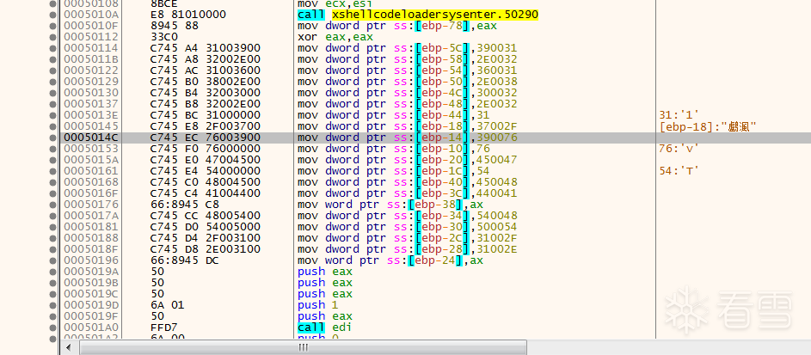Image resolution: width=811 pixels, height=355 pixels.
Task: Select bytes E8 81010000
Action: click(x=187, y=15)
